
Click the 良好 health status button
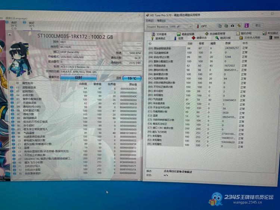(x=78, y=78)
